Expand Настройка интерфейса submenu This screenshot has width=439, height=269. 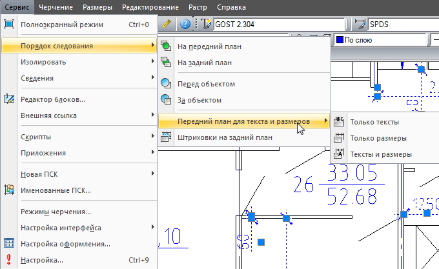[79, 228]
